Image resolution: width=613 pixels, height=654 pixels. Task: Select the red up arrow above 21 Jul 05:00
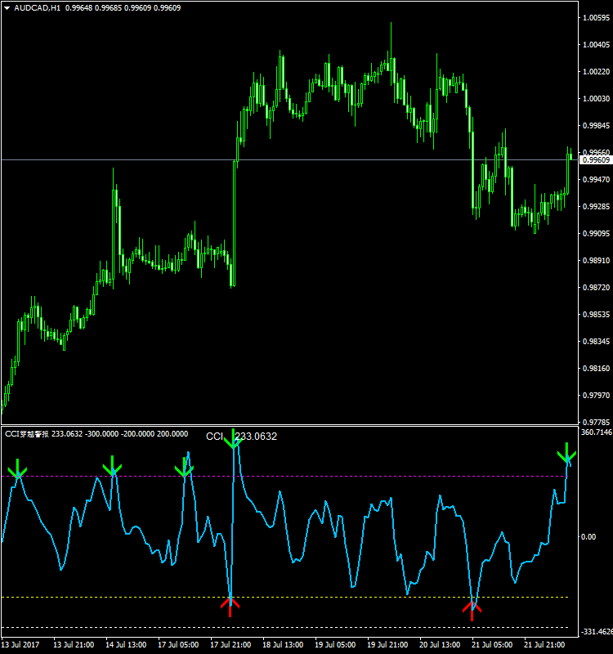(472, 611)
